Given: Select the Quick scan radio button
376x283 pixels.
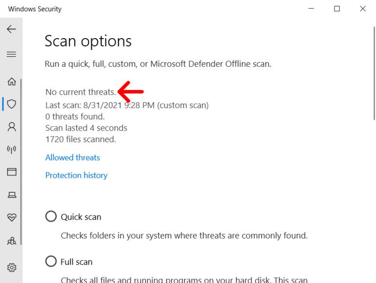Looking at the screenshot, I should pyautogui.click(x=51, y=217).
